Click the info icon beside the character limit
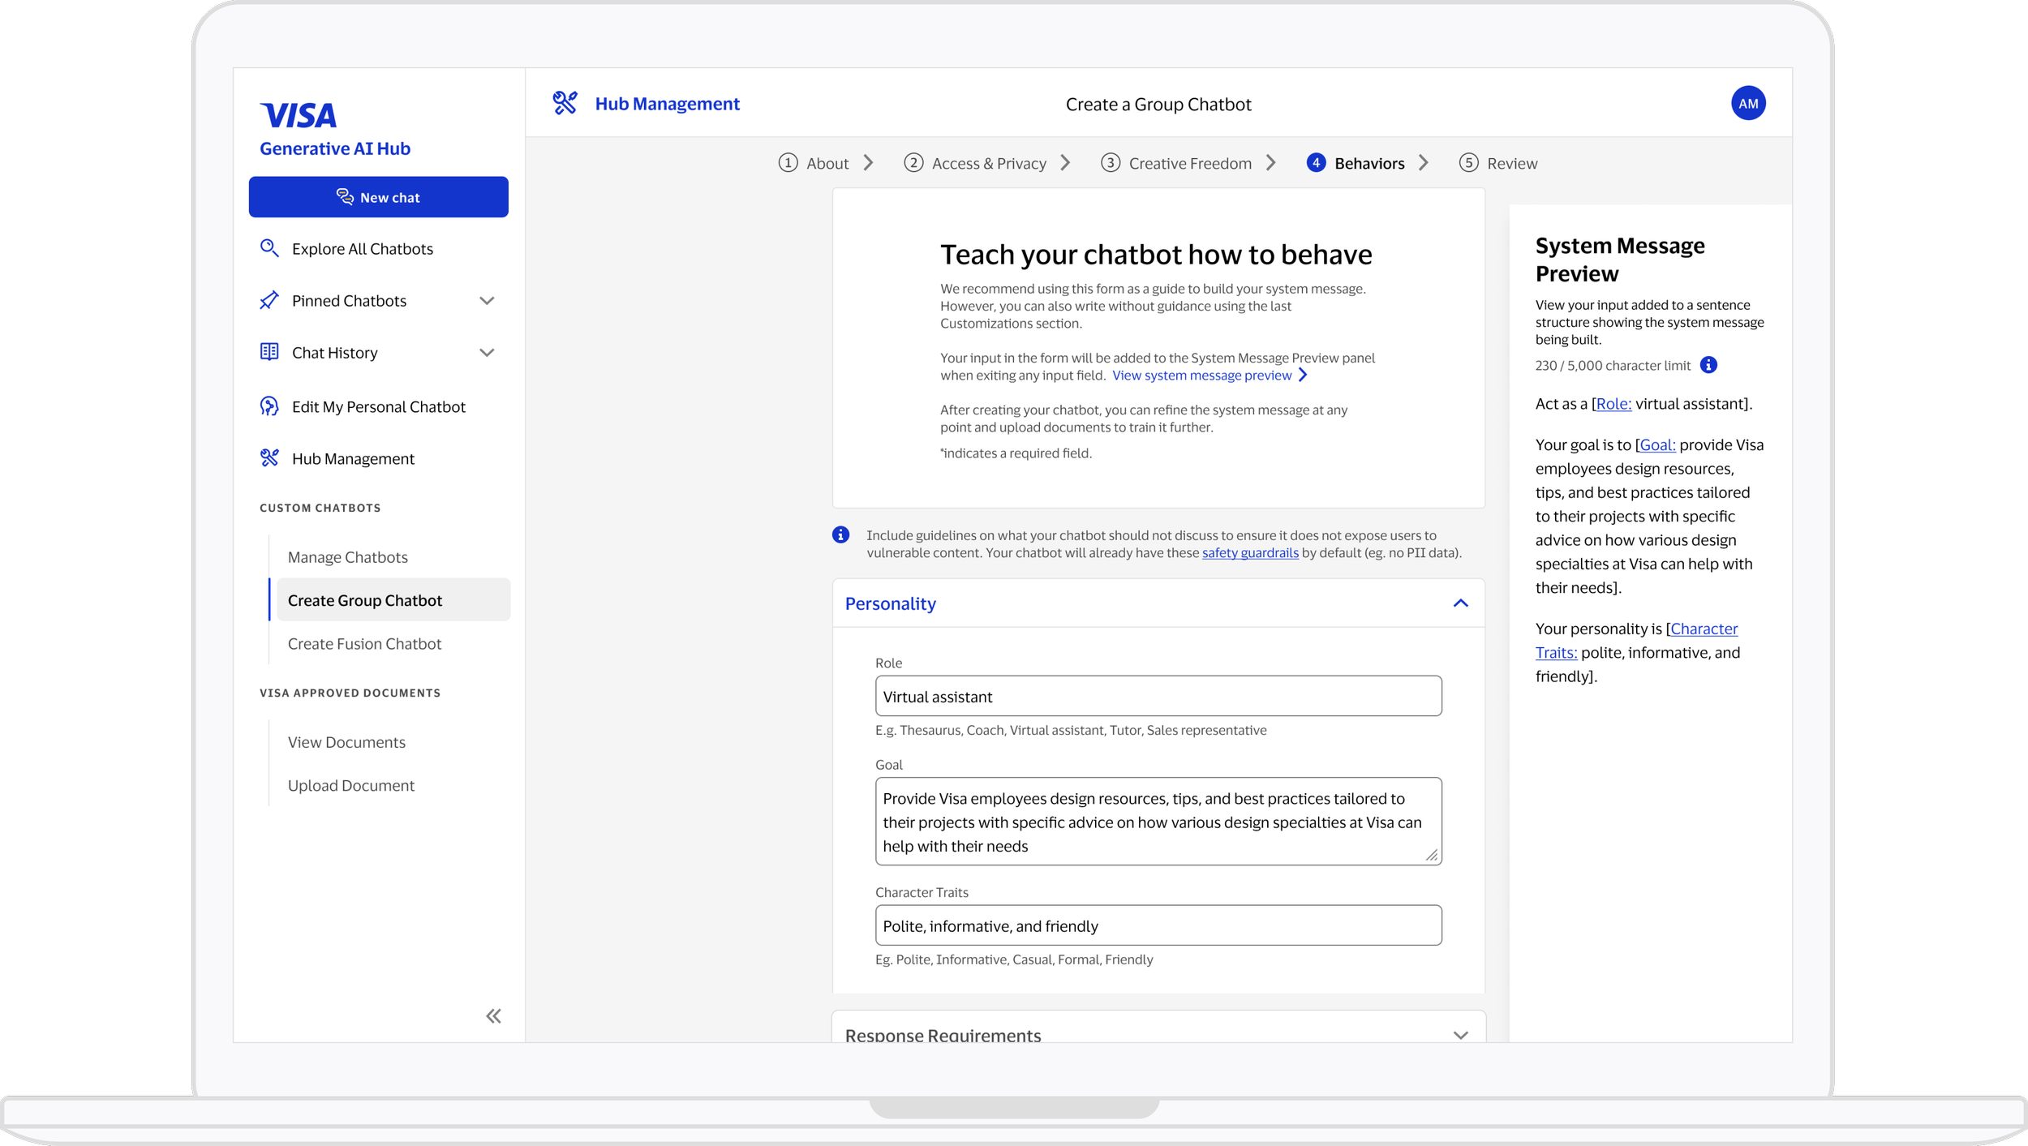 tap(1708, 365)
